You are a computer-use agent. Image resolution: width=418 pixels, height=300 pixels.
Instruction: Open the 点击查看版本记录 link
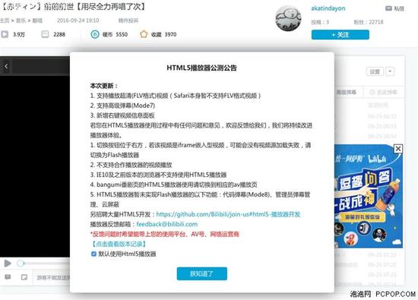click(x=119, y=244)
